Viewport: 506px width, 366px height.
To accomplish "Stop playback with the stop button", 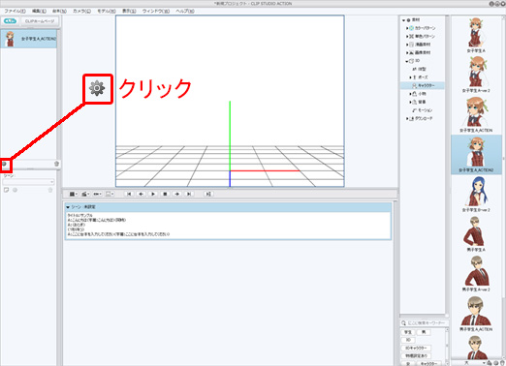I will point(165,194).
